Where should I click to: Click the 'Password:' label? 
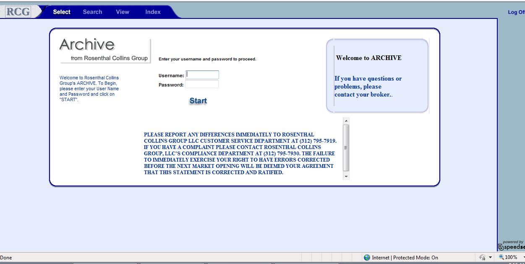(171, 85)
